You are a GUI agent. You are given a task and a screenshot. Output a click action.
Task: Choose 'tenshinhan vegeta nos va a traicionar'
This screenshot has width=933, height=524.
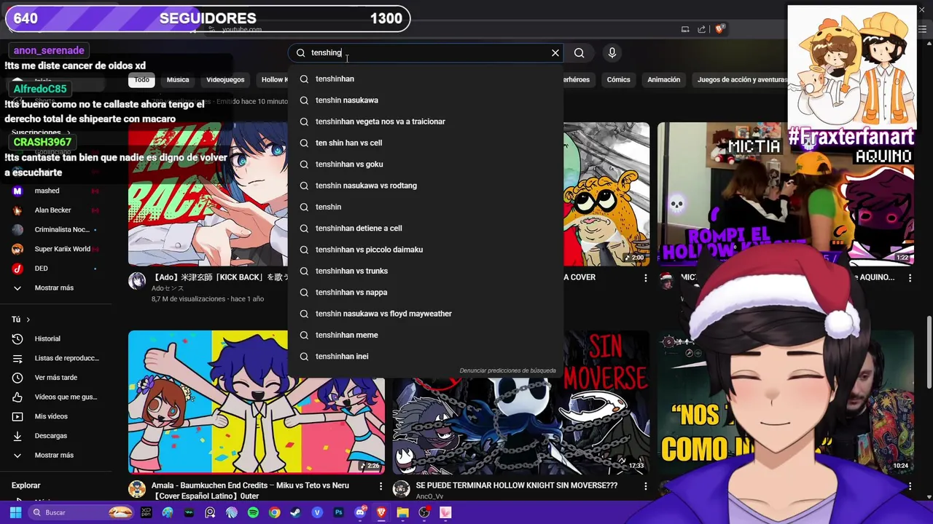pyautogui.click(x=426, y=122)
